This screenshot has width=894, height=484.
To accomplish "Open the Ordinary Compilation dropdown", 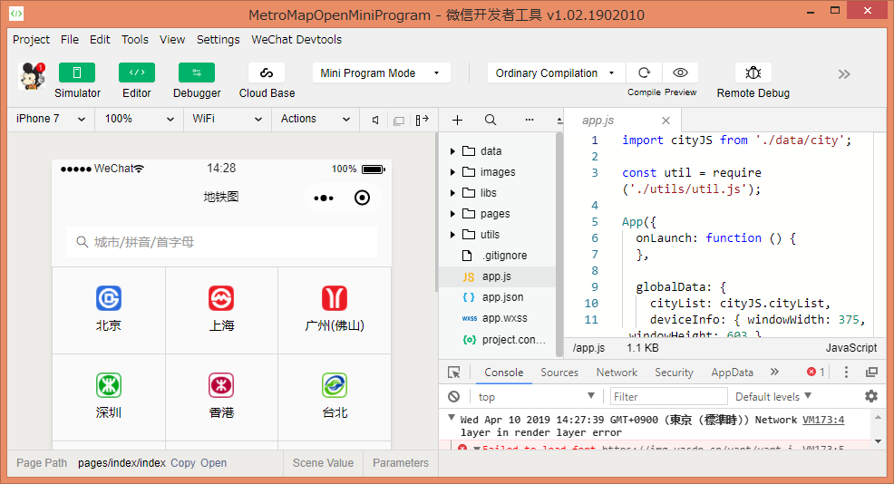I will point(556,73).
